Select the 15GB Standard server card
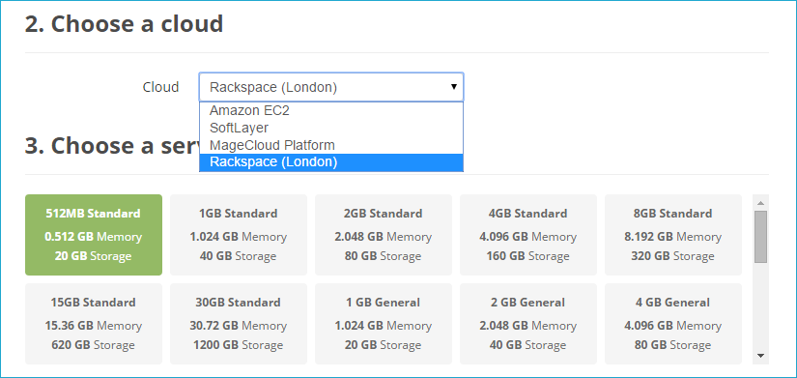797x378 pixels. (94, 324)
